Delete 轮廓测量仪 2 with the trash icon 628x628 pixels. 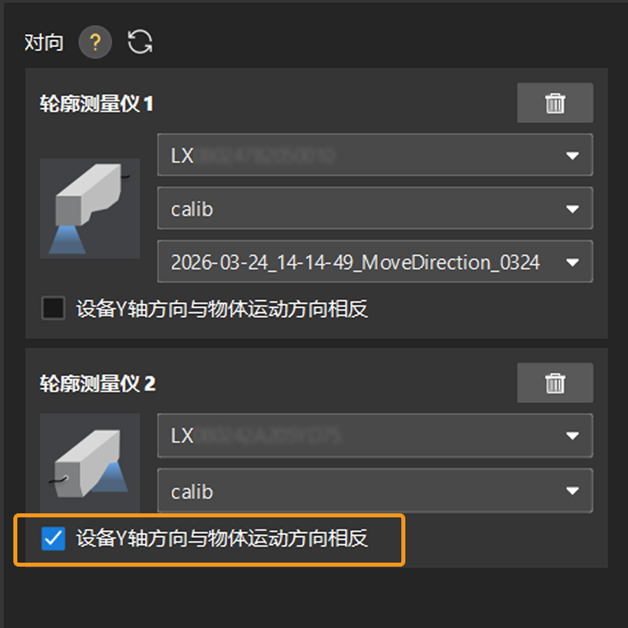(555, 383)
